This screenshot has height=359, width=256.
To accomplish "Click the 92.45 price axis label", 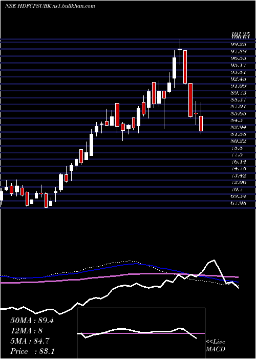I will click(x=239, y=79).
